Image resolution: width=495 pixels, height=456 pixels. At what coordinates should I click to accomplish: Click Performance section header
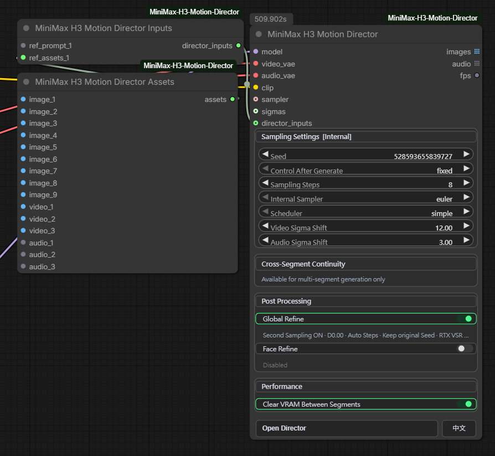click(366, 387)
